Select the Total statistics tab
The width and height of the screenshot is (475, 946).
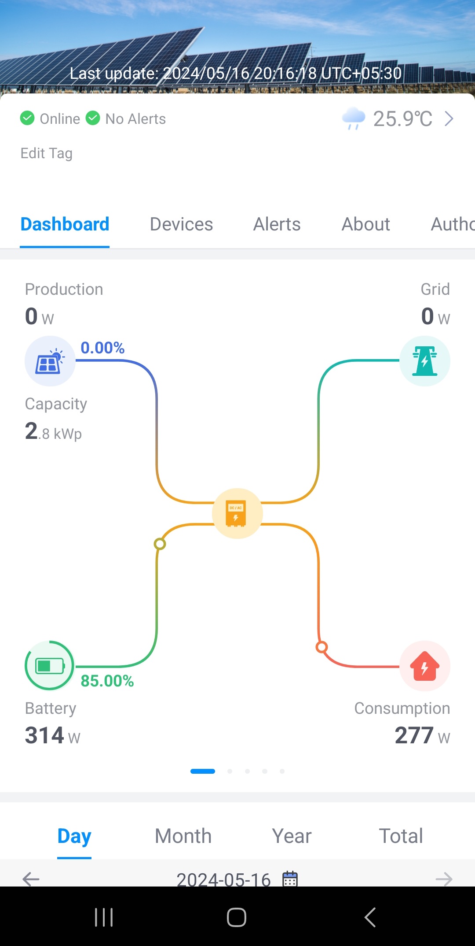(x=401, y=836)
